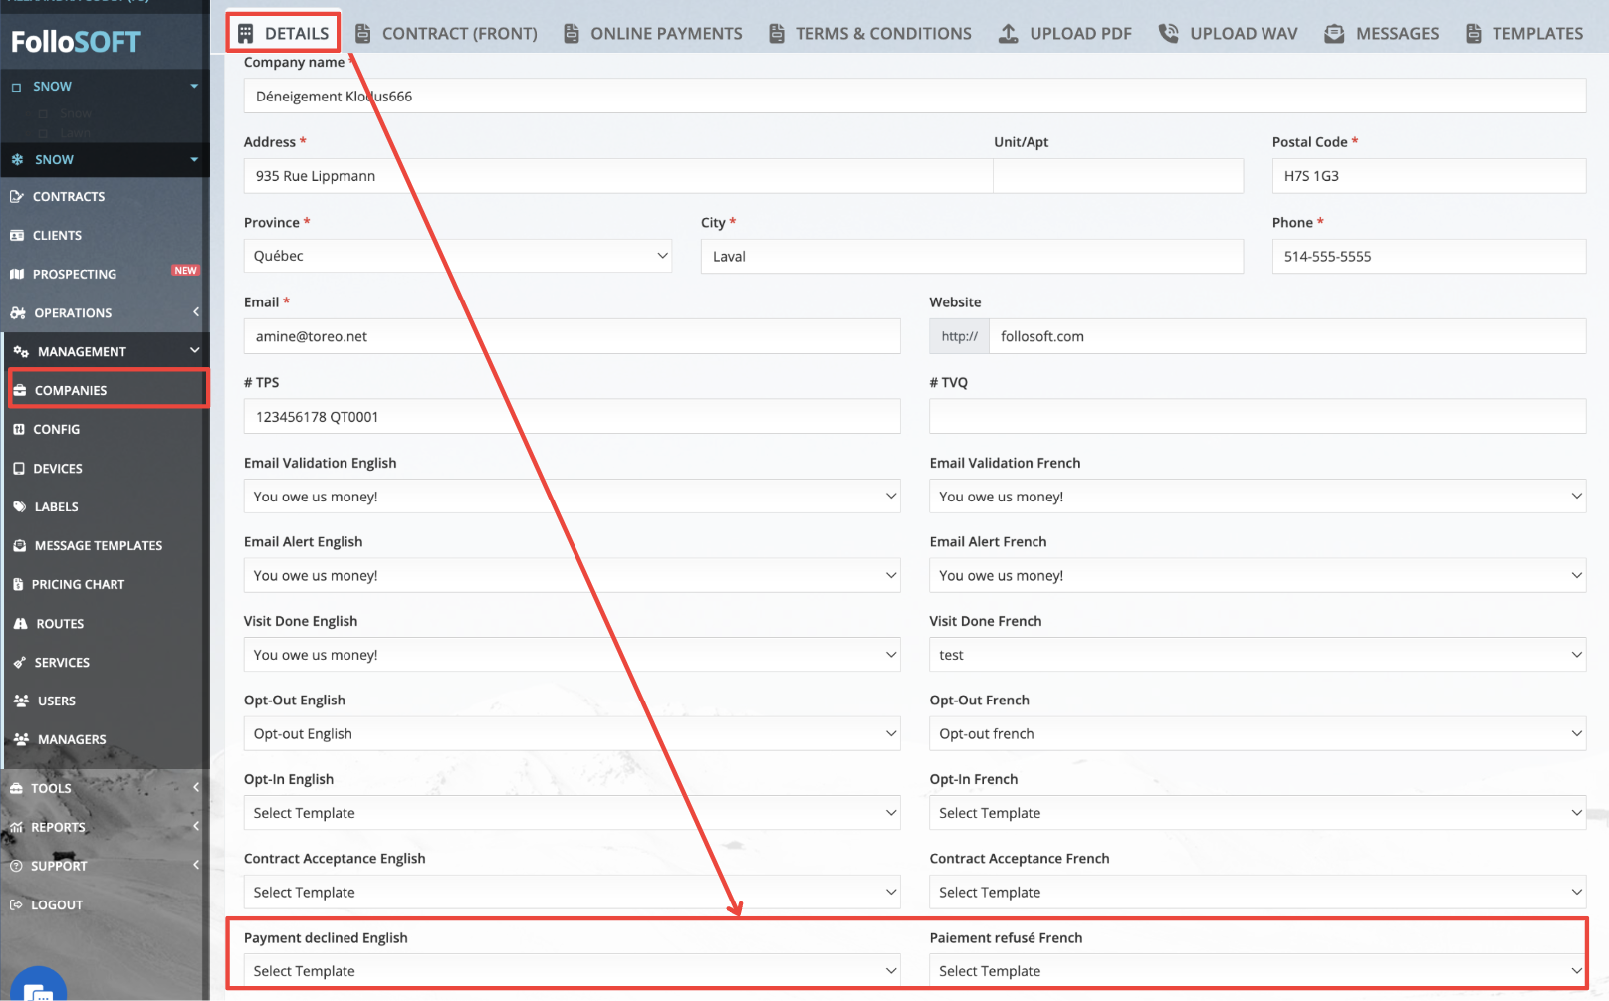Image resolution: width=1609 pixels, height=1001 pixels.
Task: Open Routes from sidebar
Action: click(104, 623)
